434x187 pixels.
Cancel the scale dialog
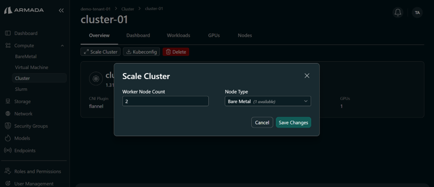click(262, 122)
